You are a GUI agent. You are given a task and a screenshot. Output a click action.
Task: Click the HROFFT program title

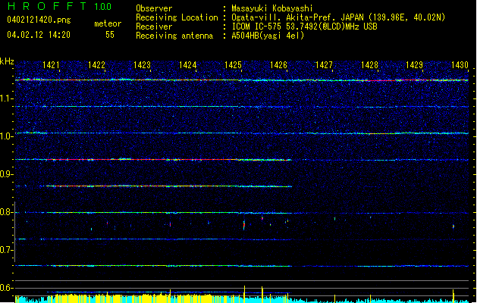(41, 7)
